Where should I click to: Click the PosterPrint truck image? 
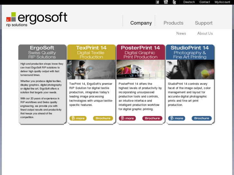coord(141,70)
